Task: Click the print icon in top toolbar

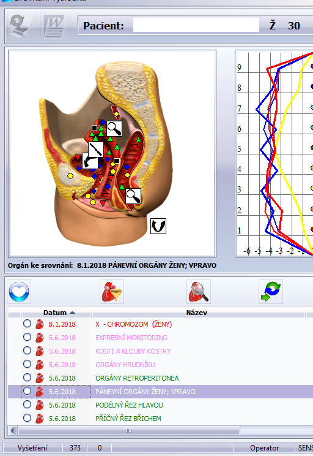Action: coord(21,26)
